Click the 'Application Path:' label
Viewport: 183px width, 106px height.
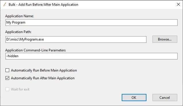18,32
